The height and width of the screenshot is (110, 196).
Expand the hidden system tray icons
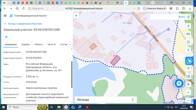(x=165, y=107)
